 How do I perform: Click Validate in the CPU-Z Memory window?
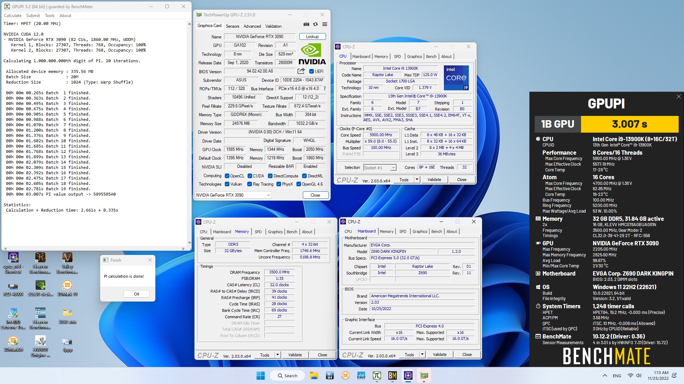tap(295, 355)
